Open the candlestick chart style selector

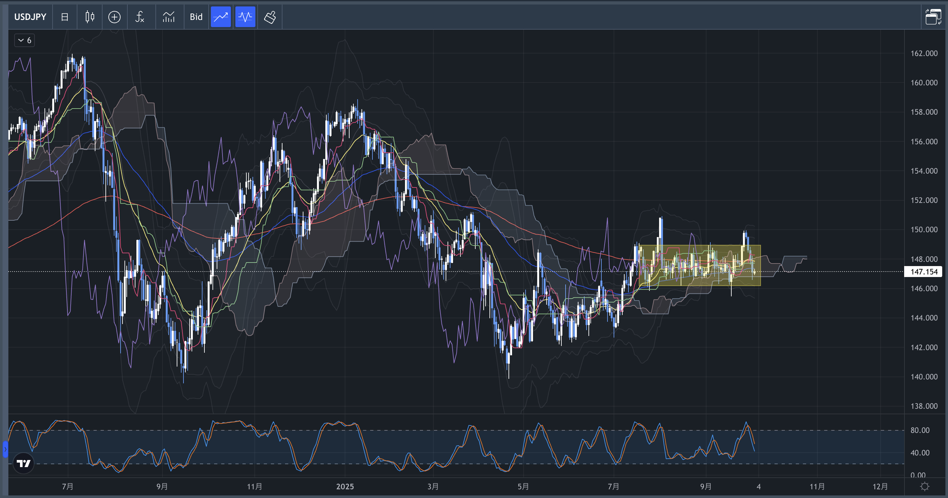click(x=90, y=17)
